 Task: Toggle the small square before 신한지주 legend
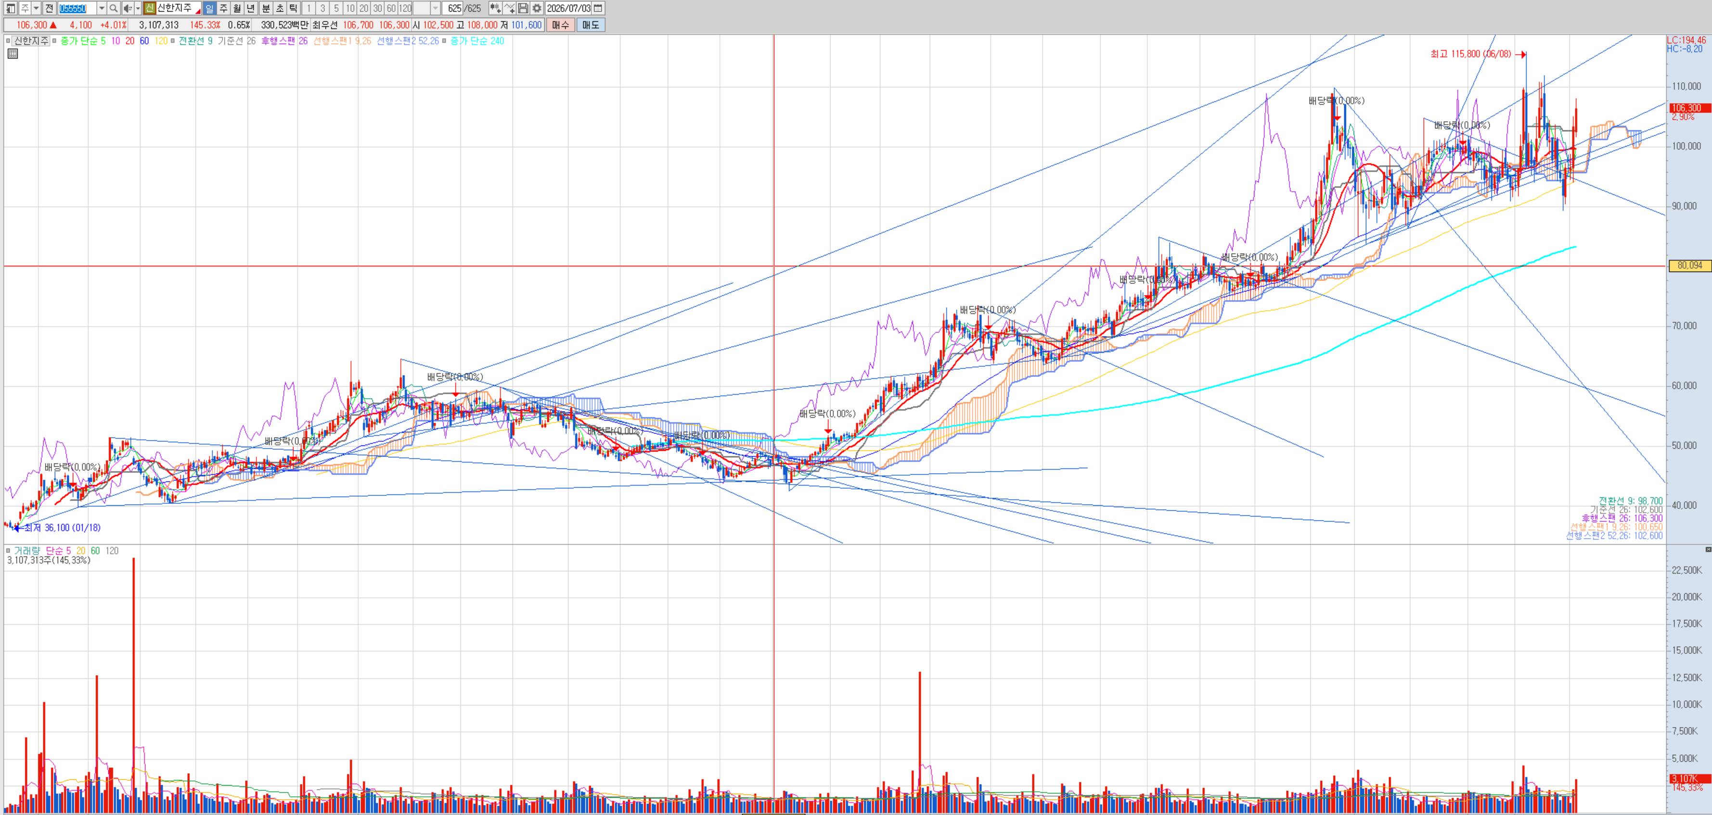[8, 41]
